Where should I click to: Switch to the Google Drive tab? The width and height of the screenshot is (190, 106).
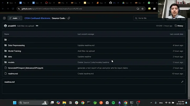[x=125, y=3]
